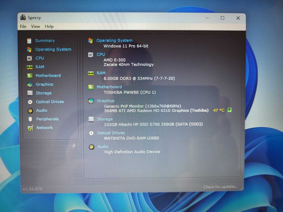Click the Audio speaker icon in summary panel
283x212 pixels.
[92, 147]
